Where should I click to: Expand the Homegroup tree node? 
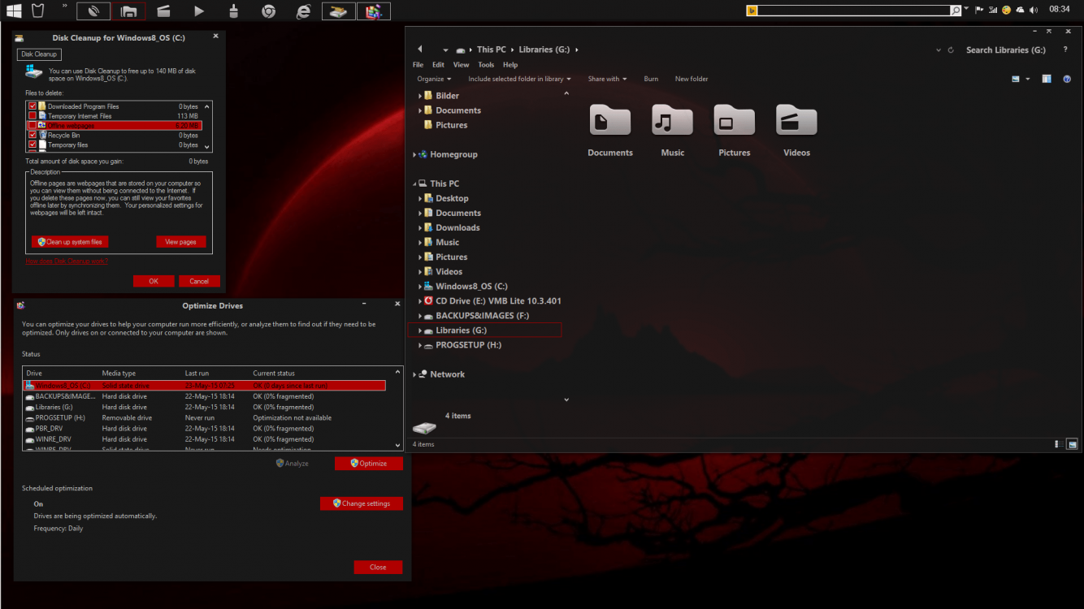414,154
